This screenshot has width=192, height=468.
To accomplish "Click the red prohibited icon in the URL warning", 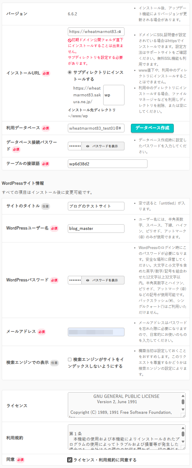I will 70,40.
